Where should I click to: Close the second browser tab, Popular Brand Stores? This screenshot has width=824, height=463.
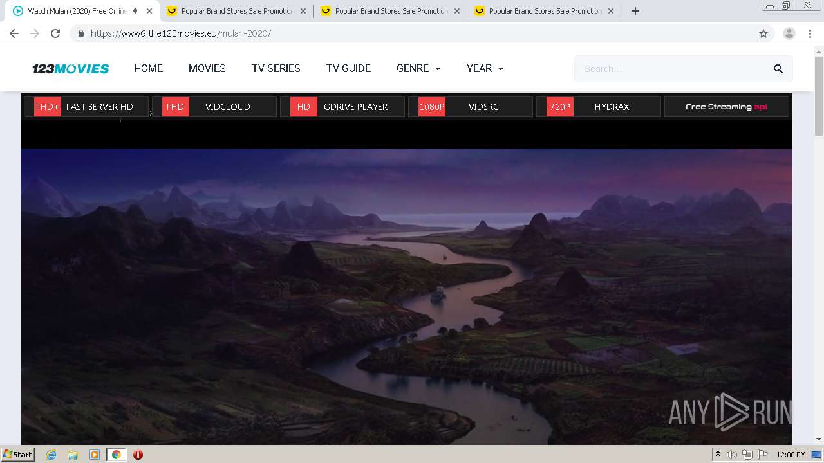tap(303, 11)
